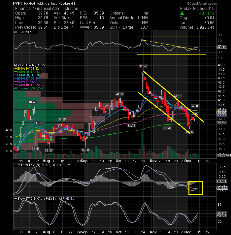
Task: Click the +0.10% percent change value
Action: point(207,13)
